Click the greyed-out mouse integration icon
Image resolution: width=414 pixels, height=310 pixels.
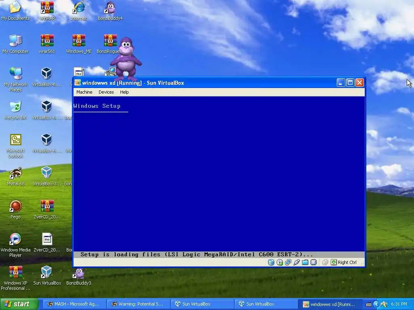[325, 262]
